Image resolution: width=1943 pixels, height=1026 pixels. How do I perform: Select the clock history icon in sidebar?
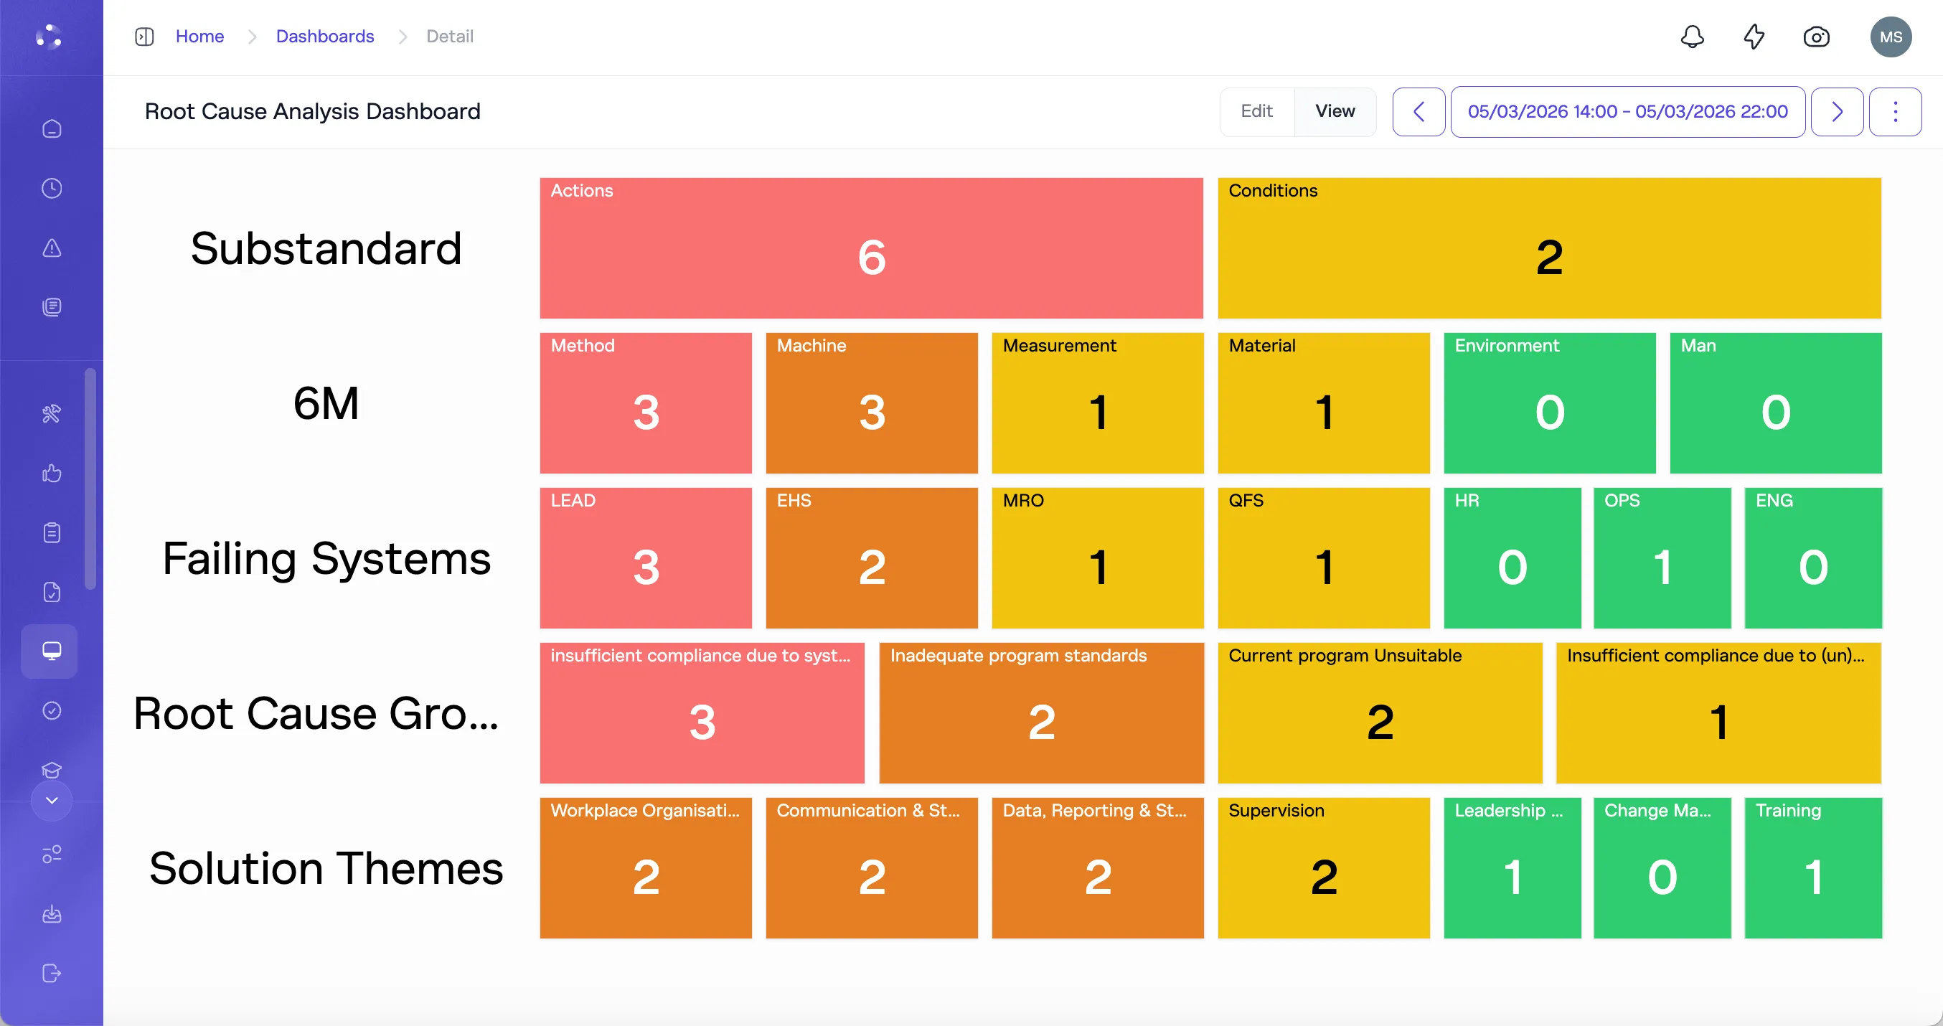(50, 189)
